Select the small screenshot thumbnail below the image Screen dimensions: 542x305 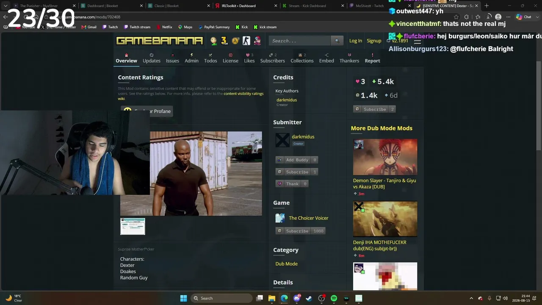[x=133, y=226]
